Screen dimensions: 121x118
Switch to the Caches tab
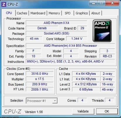click(x=22, y=13)
